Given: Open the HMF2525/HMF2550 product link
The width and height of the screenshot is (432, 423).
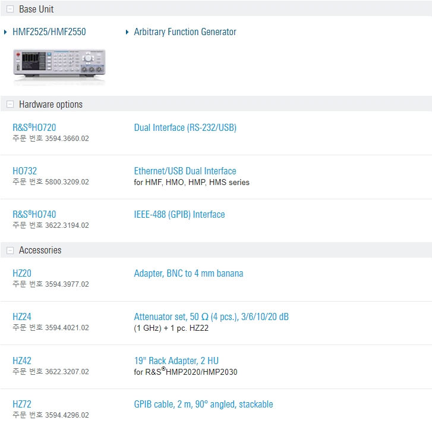Looking at the screenshot, I should click(49, 32).
